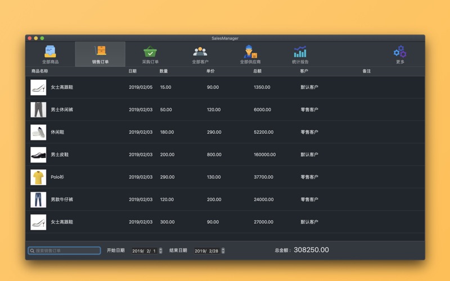Sort by the 日期 column header
Screen dimensions: 450x281
[x=132, y=71]
